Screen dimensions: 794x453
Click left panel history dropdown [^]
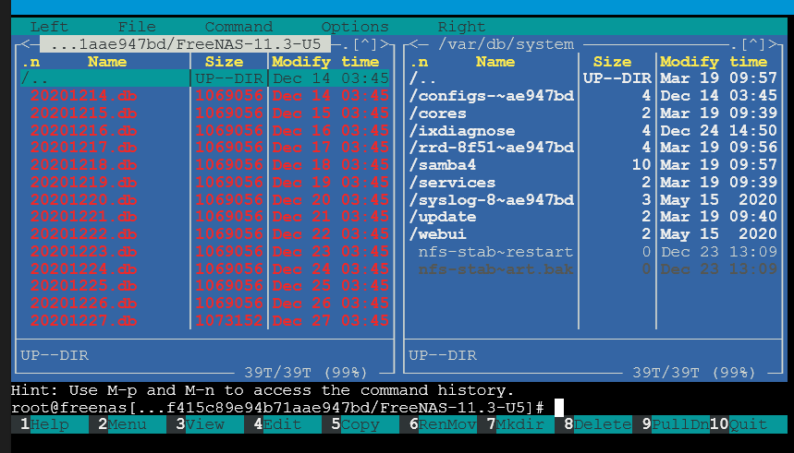point(364,44)
